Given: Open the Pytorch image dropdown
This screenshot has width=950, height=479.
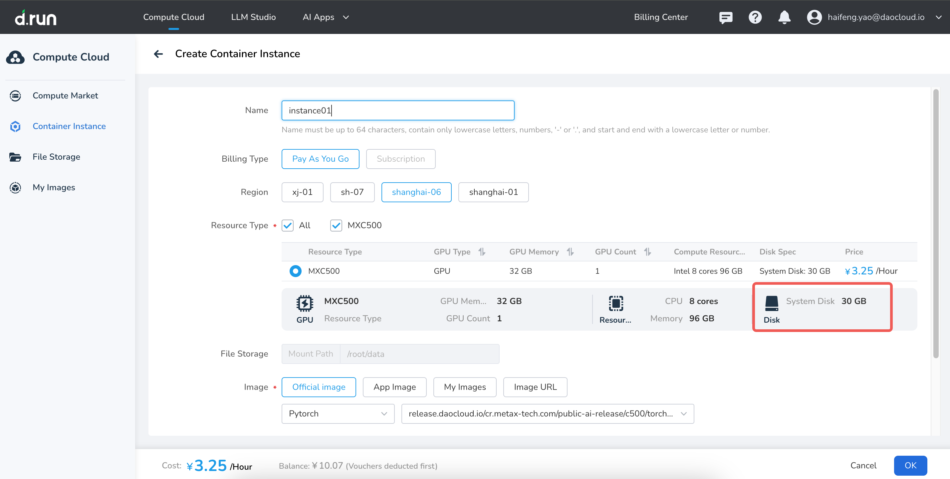Looking at the screenshot, I should click(338, 413).
